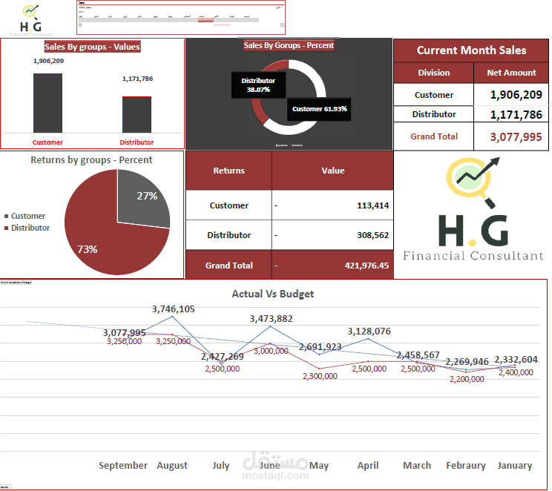The width and height of the screenshot is (552, 491).
Task: Click the Distributor 38.07% donut label
Action: (258, 85)
